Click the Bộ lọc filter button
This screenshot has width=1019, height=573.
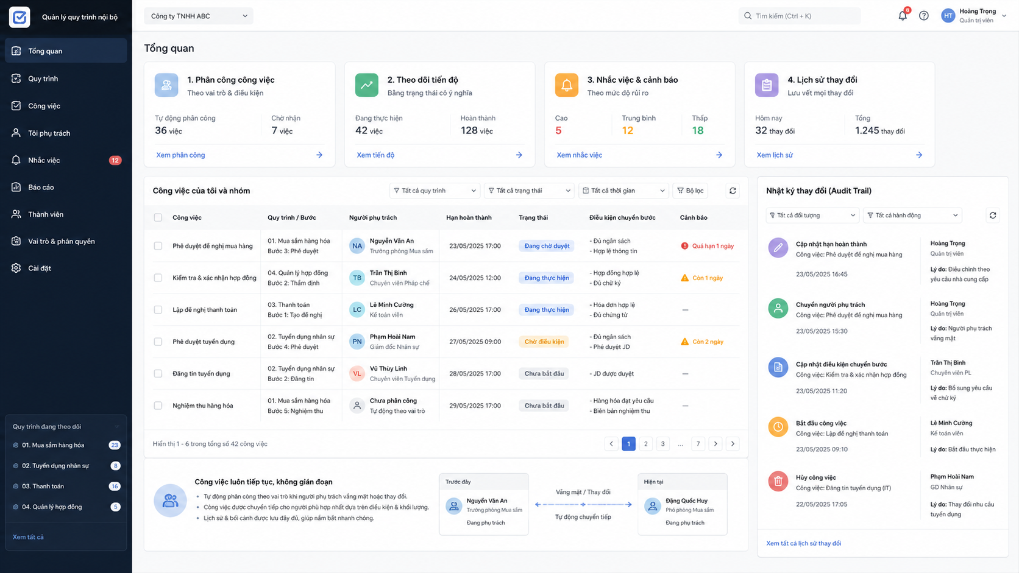click(690, 191)
